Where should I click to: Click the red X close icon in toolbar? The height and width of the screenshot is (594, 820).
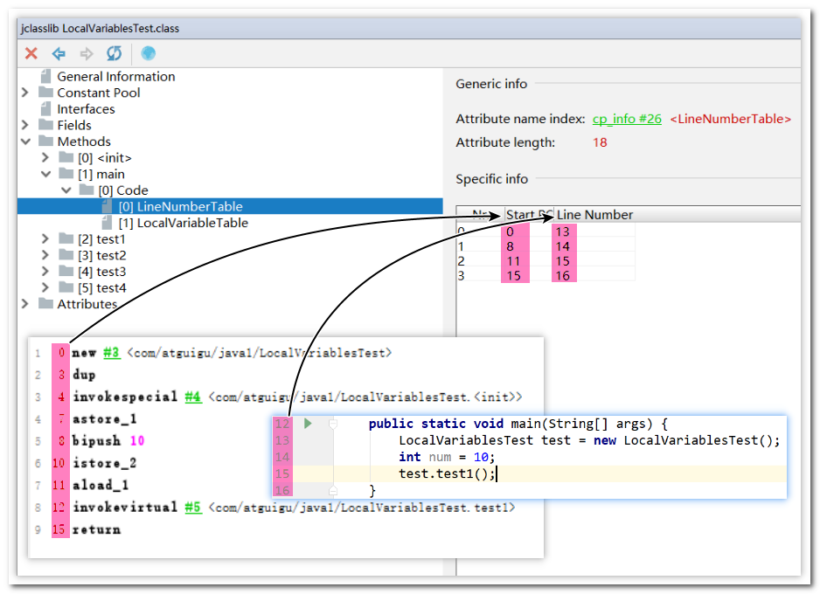pyautogui.click(x=31, y=53)
